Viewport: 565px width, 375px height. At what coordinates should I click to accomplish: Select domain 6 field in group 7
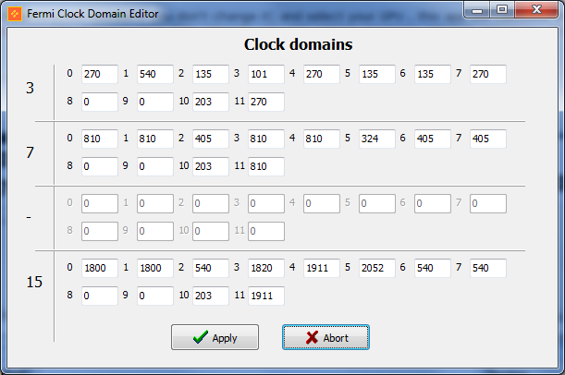tap(433, 139)
